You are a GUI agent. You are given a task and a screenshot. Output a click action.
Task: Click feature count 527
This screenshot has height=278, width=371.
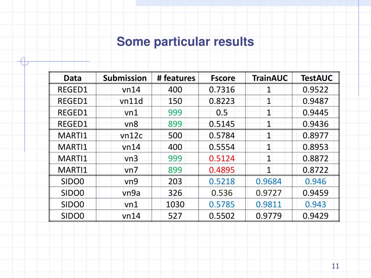pyautogui.click(x=175, y=216)
